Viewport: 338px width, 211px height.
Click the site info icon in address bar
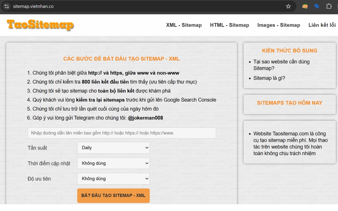tap(7, 6)
